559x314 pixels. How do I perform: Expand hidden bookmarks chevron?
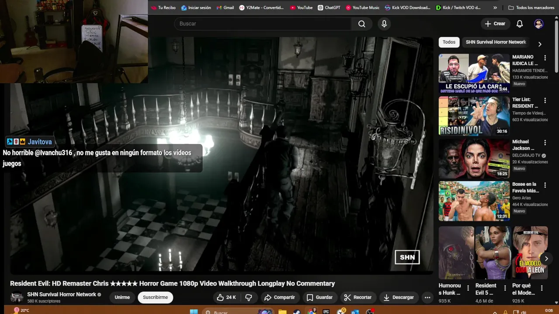pos(495,7)
